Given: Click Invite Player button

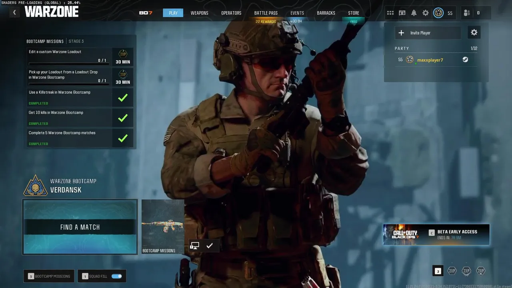Looking at the screenshot, I should click(x=428, y=33).
